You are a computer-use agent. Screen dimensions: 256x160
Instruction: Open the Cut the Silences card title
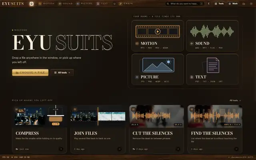pyautogui.click(x=152, y=133)
